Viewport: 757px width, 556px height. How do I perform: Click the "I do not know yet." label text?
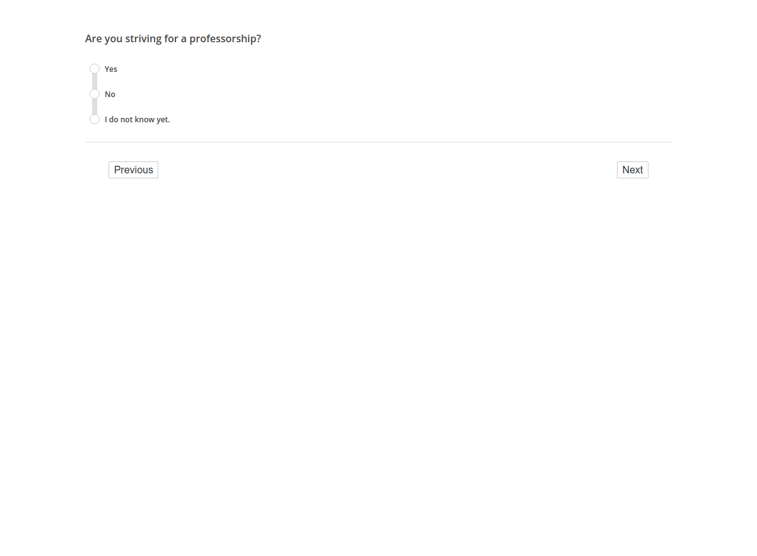coord(137,120)
